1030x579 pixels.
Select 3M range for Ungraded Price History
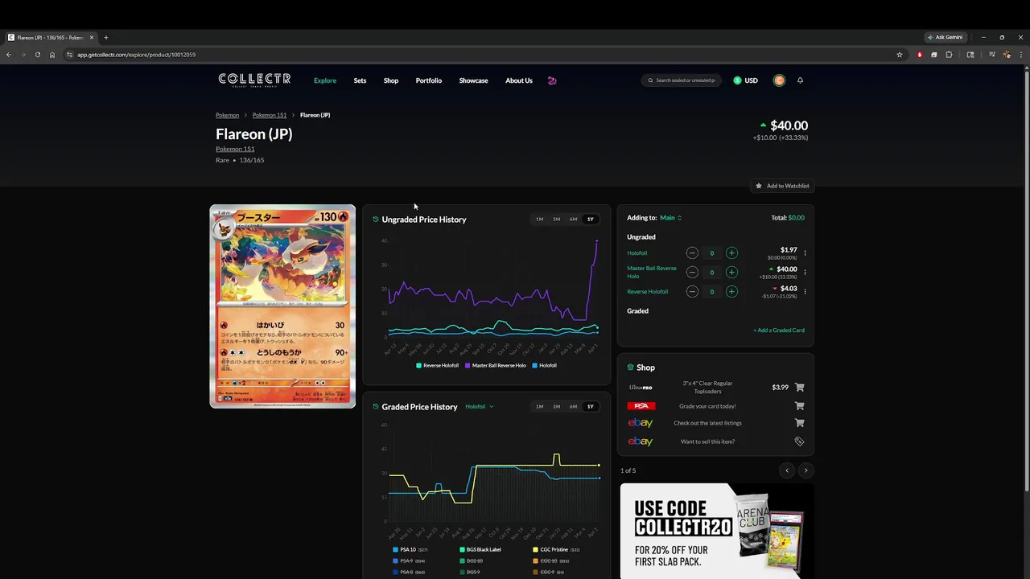tap(556, 219)
